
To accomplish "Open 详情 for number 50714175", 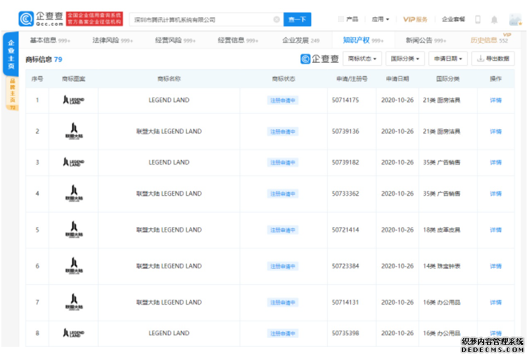I will (x=495, y=100).
